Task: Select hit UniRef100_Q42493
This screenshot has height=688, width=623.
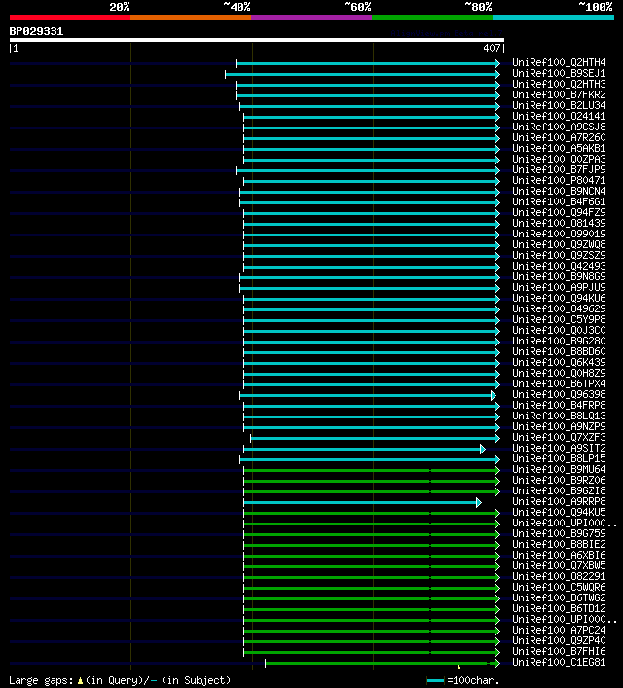Action: click(559, 266)
